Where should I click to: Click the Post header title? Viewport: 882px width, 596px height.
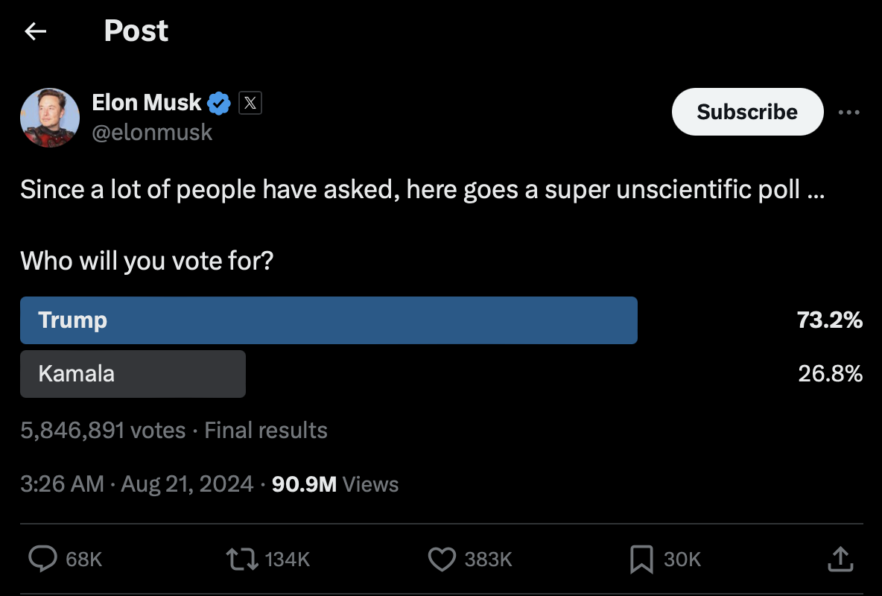136,31
